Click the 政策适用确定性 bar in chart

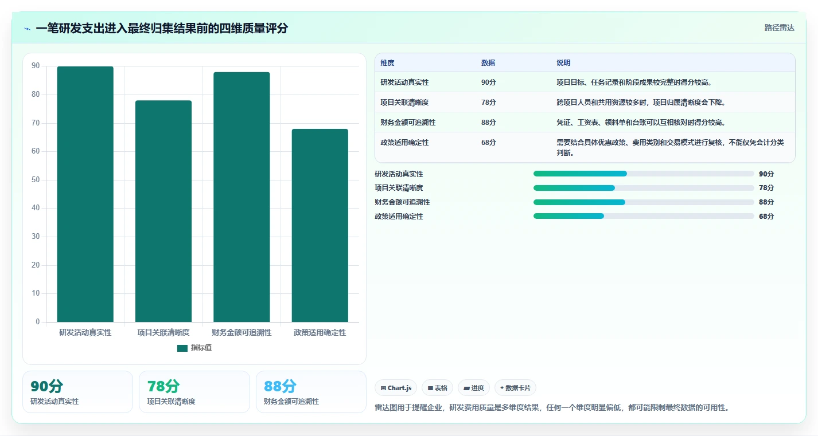click(x=320, y=226)
